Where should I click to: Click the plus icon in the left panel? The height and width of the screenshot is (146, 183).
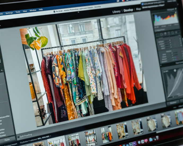tap(2, 70)
